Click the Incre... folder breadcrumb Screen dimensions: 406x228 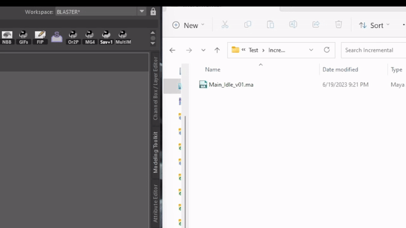tap(276, 50)
